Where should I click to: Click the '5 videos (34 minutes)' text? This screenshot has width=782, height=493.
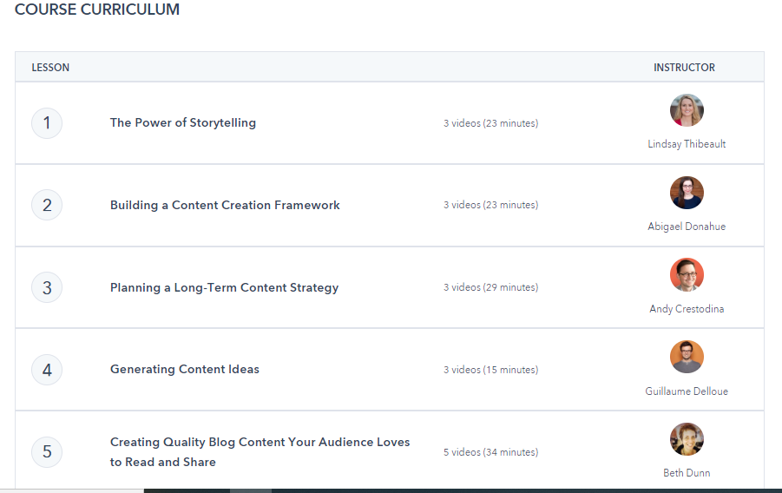coord(490,452)
